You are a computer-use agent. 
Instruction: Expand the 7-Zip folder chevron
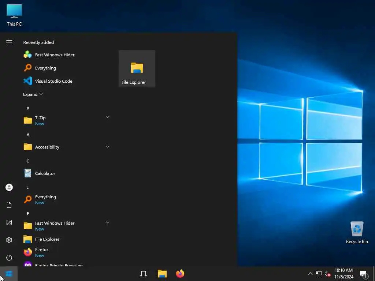tap(108, 117)
